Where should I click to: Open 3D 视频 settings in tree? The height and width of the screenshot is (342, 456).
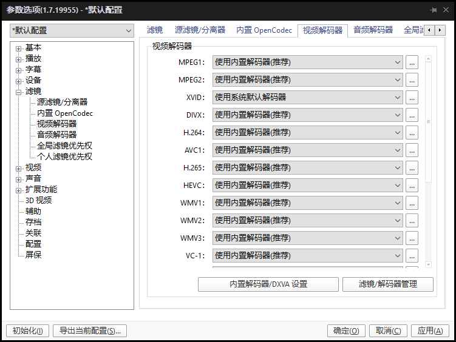[x=38, y=200]
